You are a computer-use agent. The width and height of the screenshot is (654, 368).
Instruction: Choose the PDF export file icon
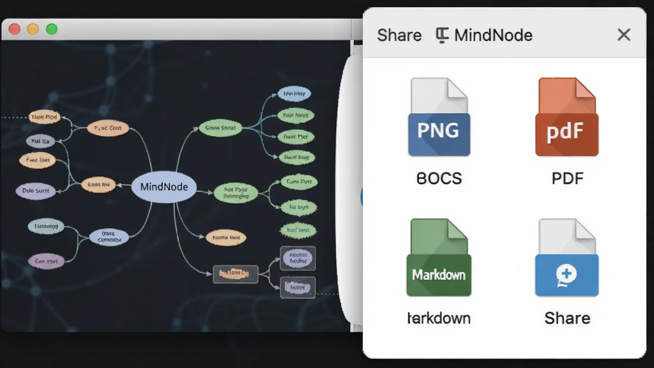click(567, 117)
